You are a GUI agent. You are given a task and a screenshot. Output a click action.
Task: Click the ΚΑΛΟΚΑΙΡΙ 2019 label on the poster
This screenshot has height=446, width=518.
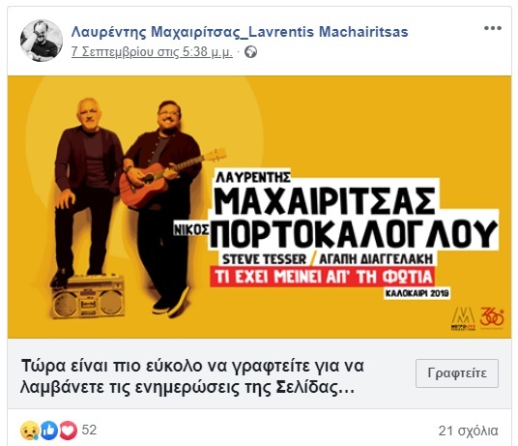(417, 293)
